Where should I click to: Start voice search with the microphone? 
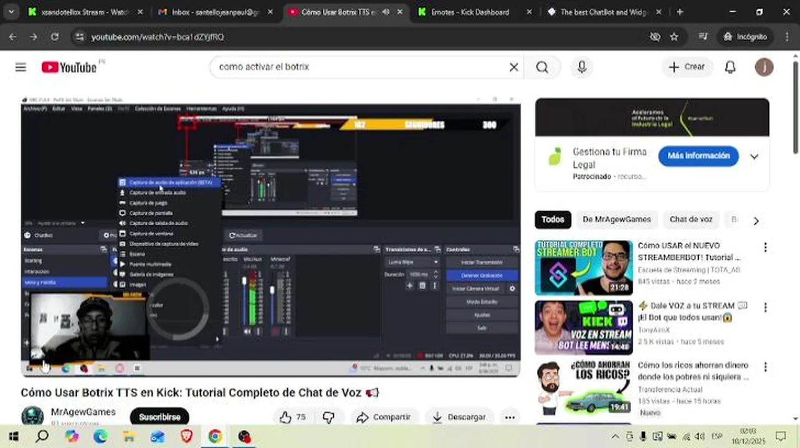(x=582, y=67)
